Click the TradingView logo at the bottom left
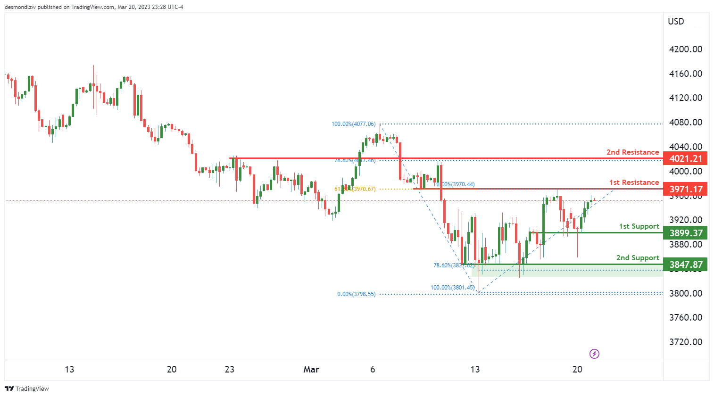This screenshot has height=397, width=714. pos(27,389)
